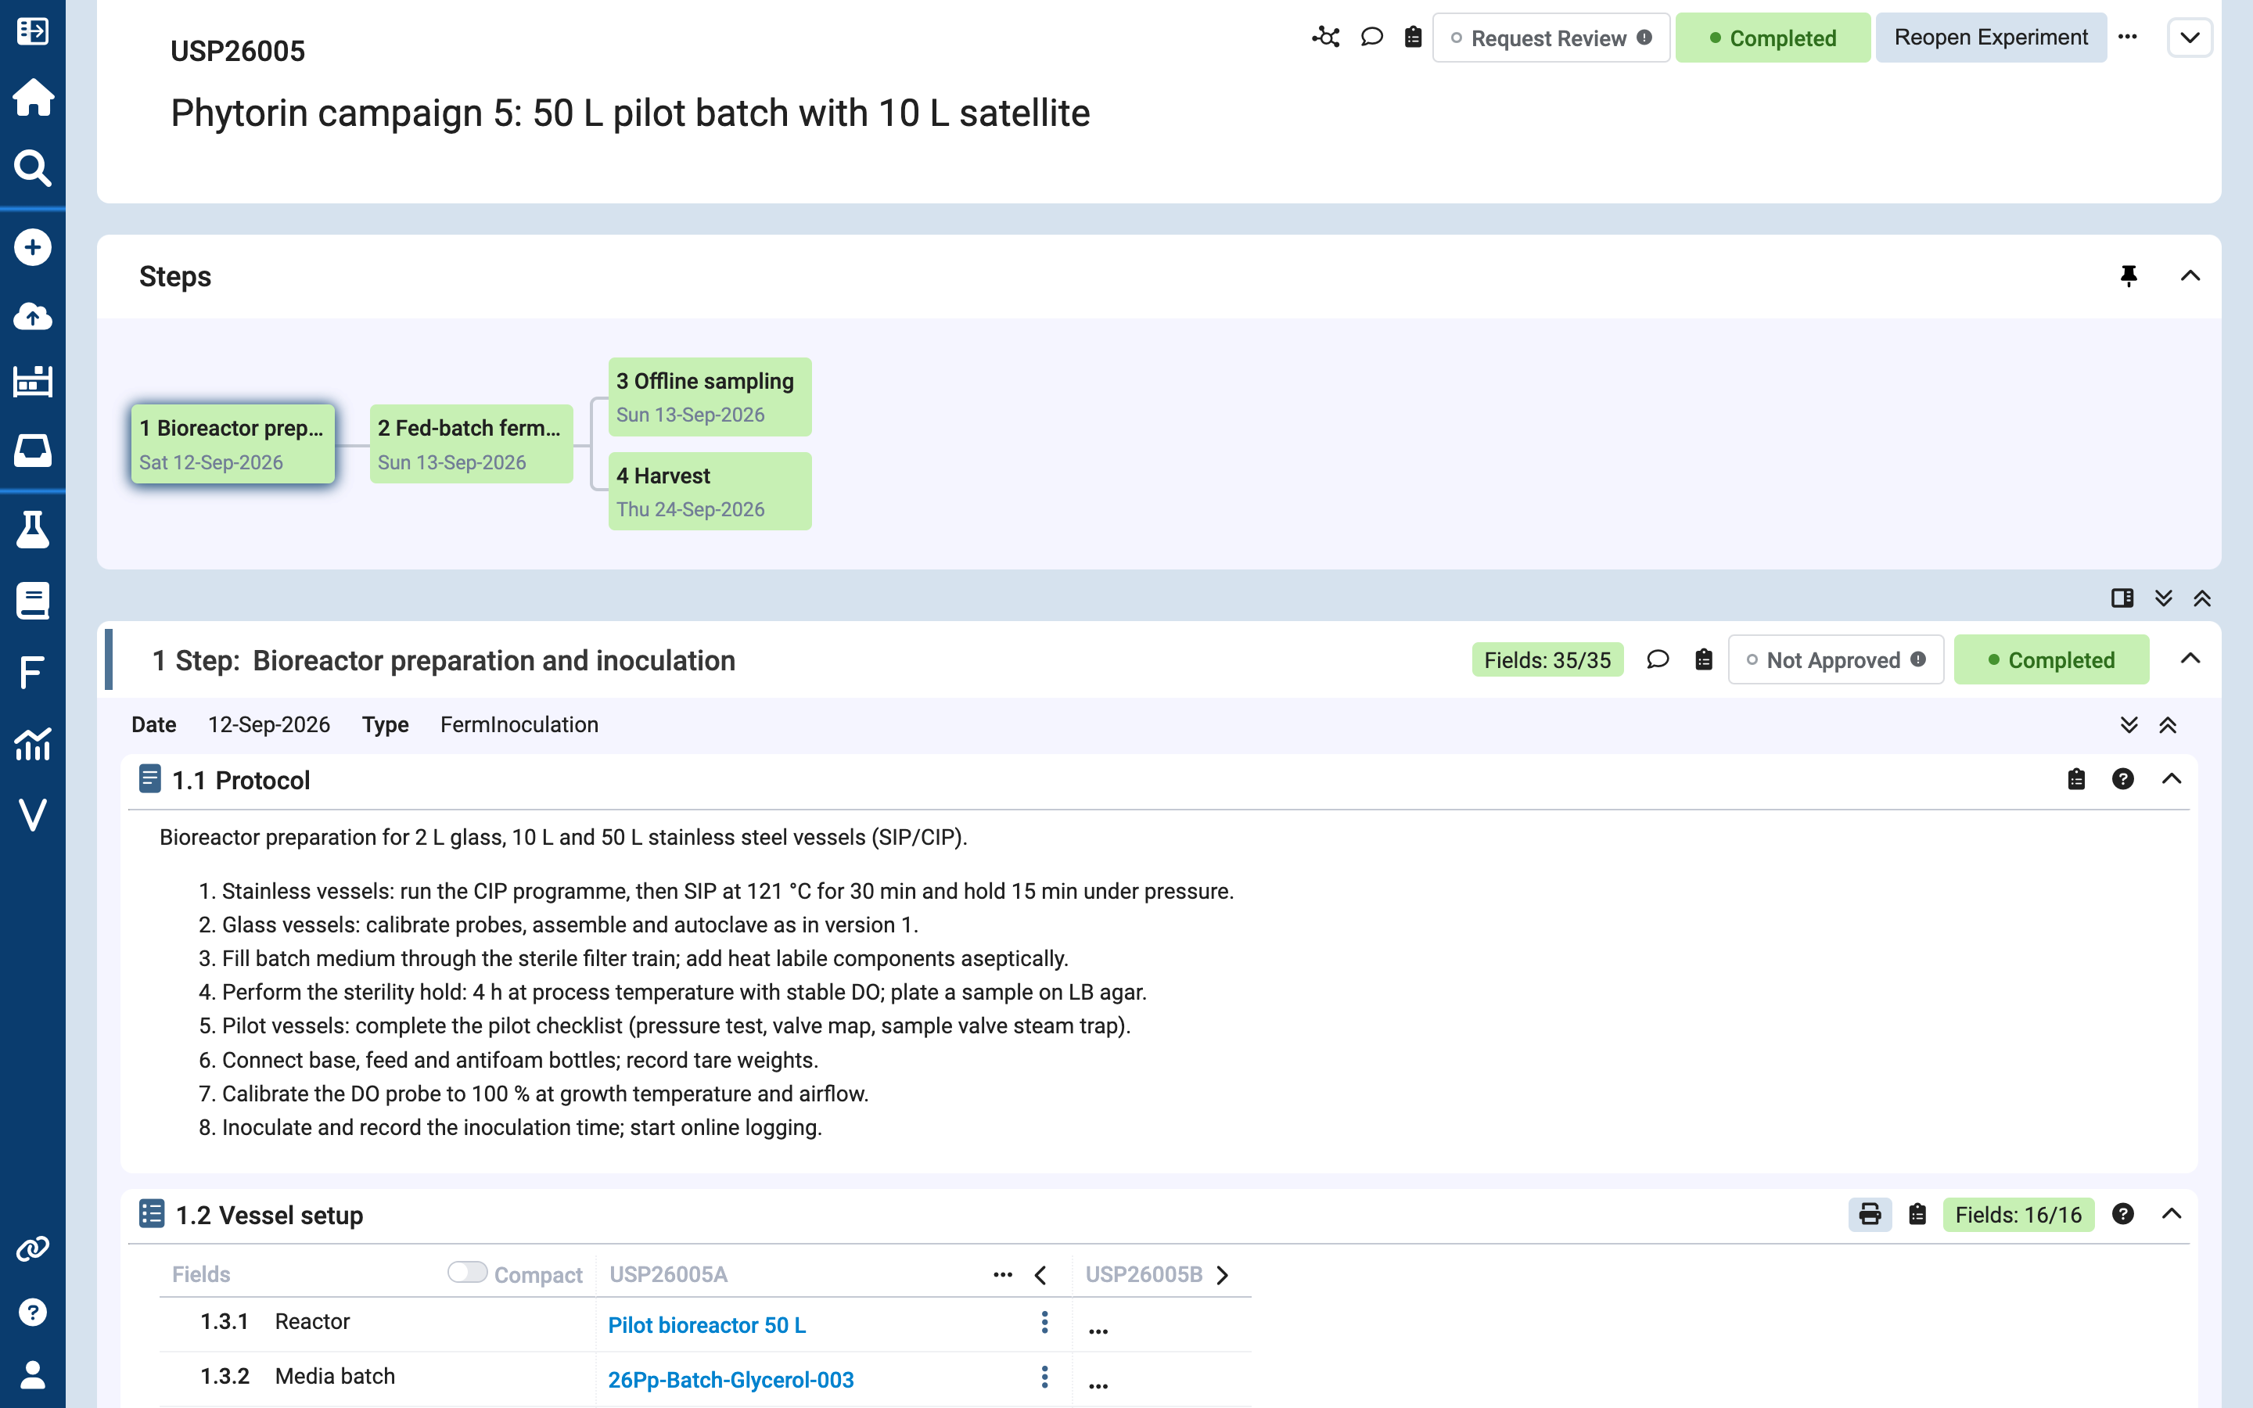
Task: Collapse the 1.1 Protocol section
Action: point(2171,779)
